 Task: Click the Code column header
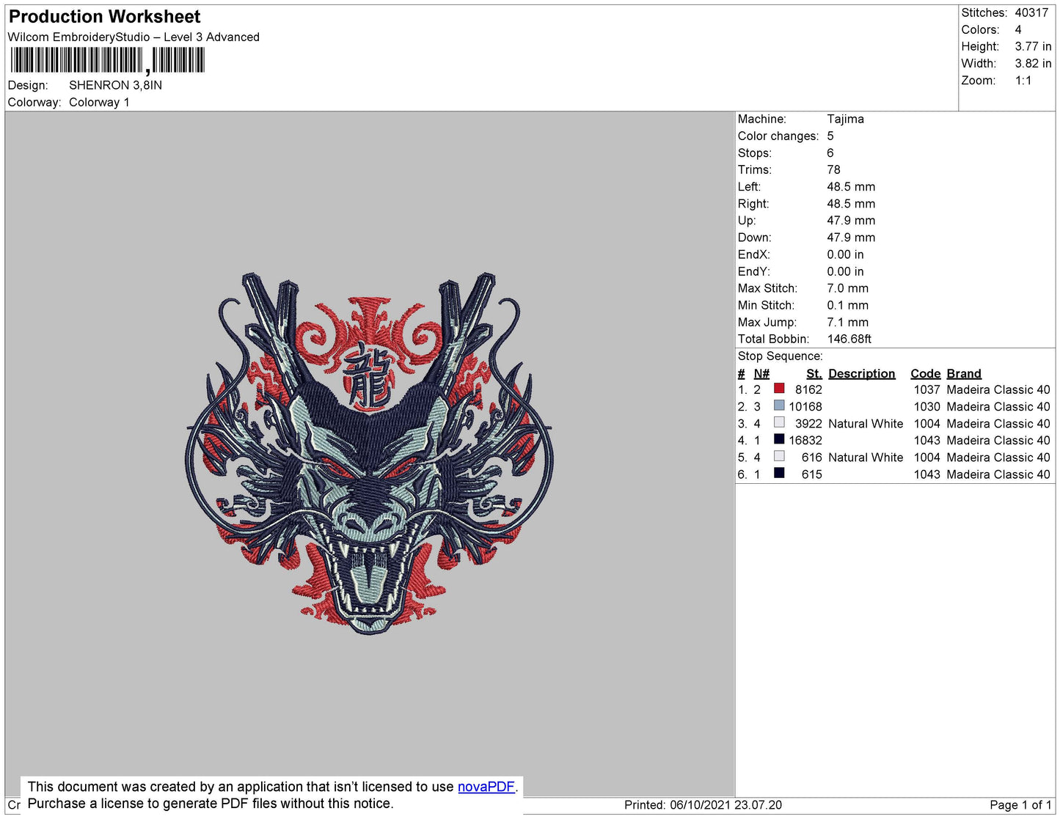(x=925, y=374)
